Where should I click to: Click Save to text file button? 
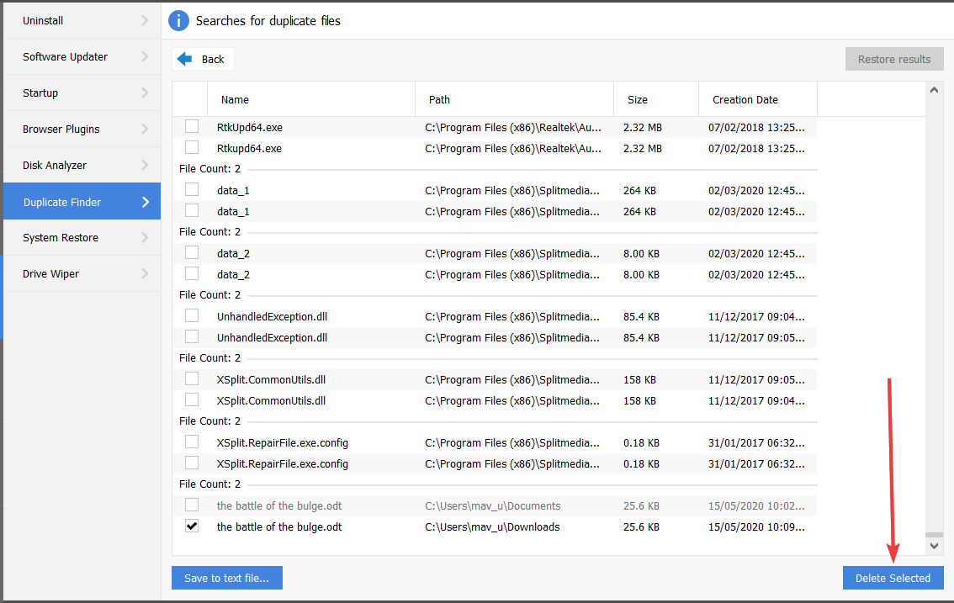(x=227, y=578)
